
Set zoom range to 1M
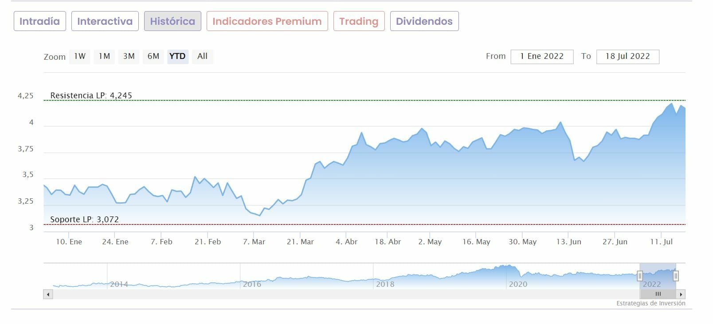click(104, 56)
